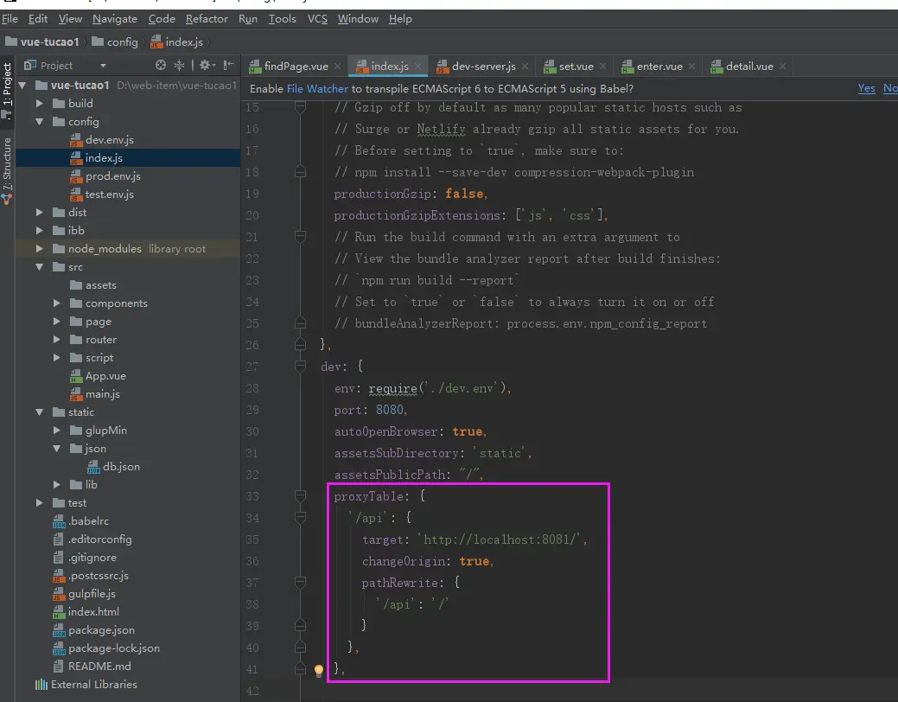
Task: Open the Project view dropdown
Action: pos(103,66)
